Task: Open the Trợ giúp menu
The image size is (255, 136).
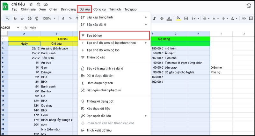Action: point(130,9)
